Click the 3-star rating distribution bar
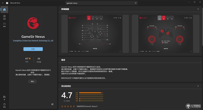The image size is (203, 110). pyautogui.click(x=91, y=97)
